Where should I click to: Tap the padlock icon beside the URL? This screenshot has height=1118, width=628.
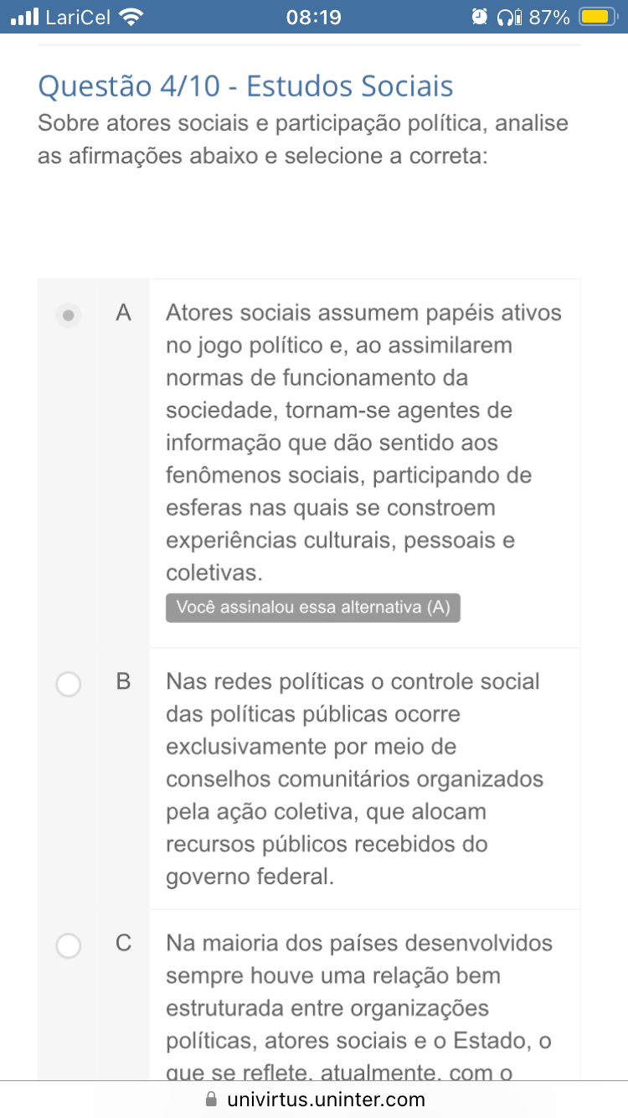pyautogui.click(x=211, y=1099)
